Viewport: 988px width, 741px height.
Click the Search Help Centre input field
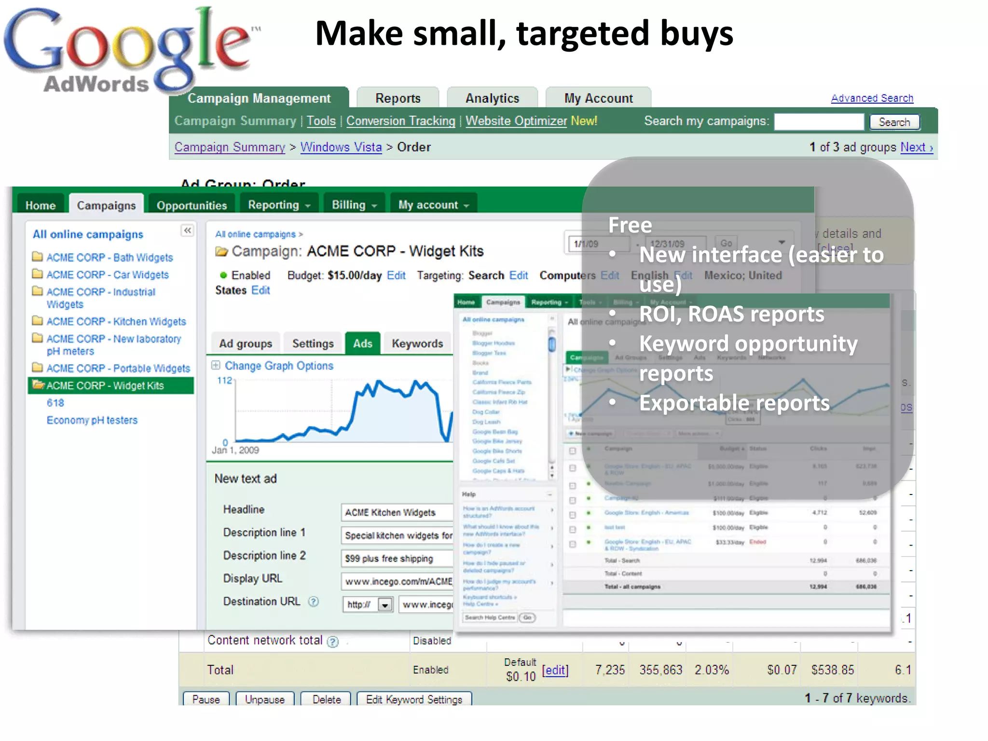click(x=490, y=617)
